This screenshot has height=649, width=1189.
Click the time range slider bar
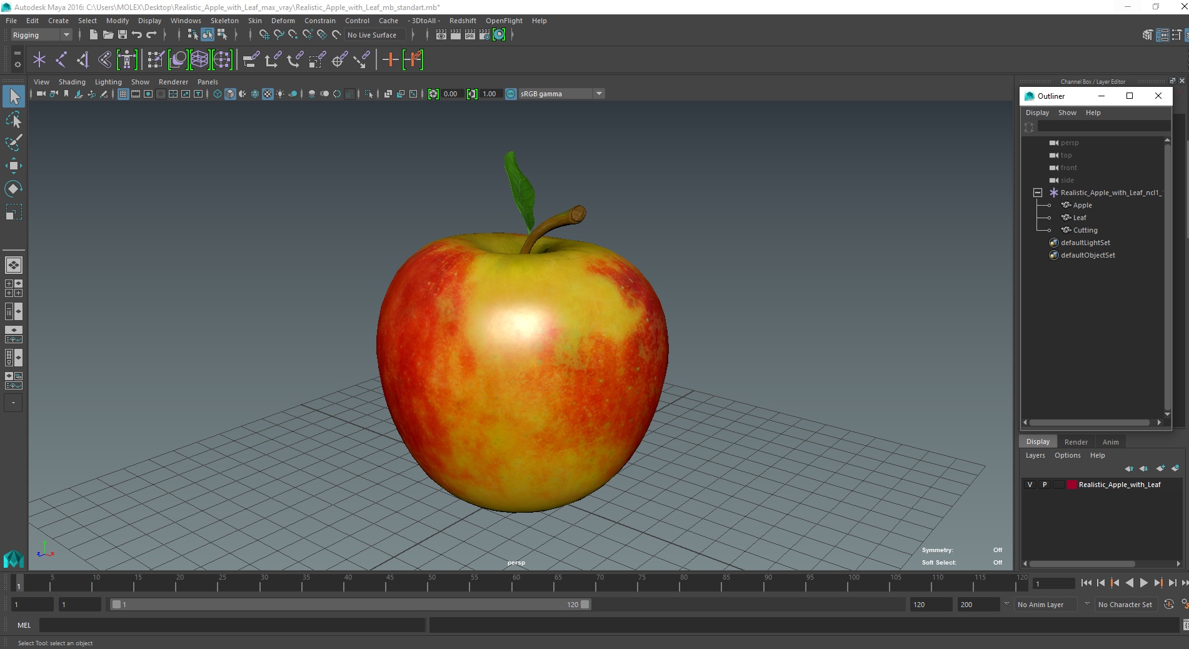[x=350, y=605]
